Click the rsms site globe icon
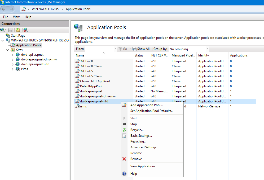This screenshot has width=264, height=180. tap(18, 69)
